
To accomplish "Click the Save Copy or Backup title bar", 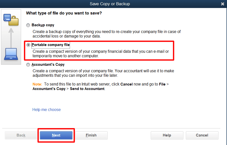I will tap(110, 4).
